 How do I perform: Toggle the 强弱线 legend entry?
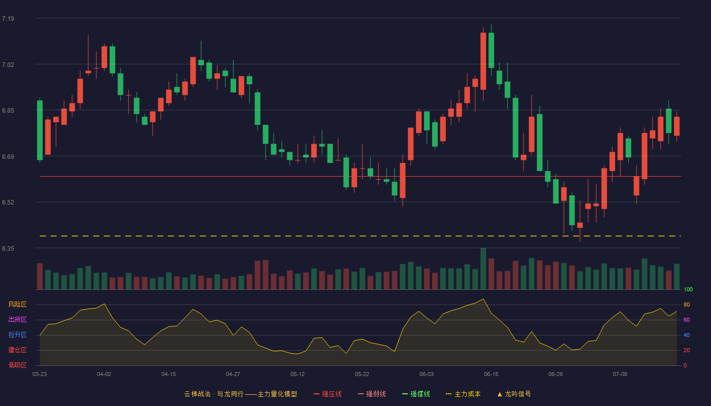tap(372, 394)
